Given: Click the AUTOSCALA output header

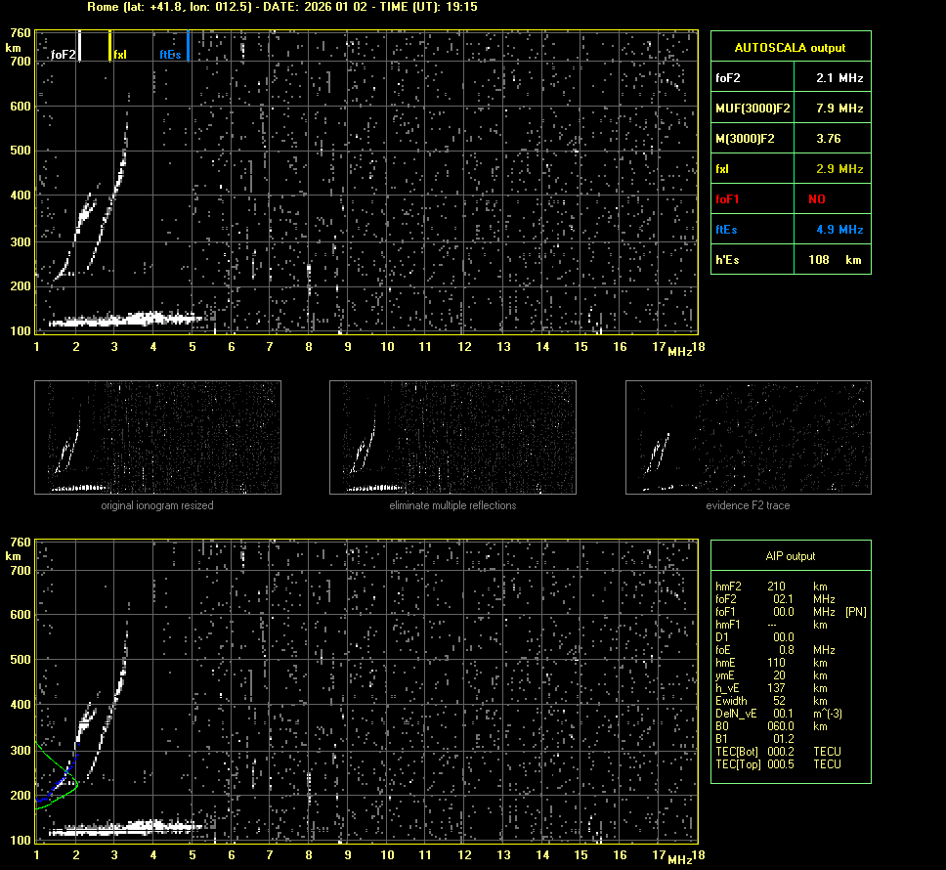Looking at the screenshot, I should [790, 47].
